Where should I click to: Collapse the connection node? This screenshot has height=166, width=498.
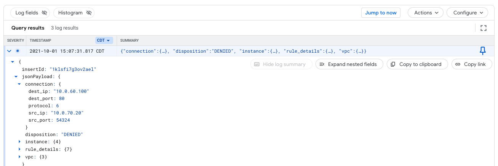(x=19, y=84)
